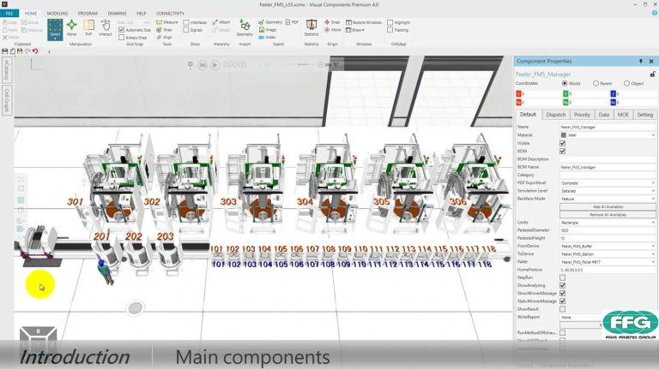Toggle the Visible checkbox off
This screenshot has width=659, height=369.
tap(562, 143)
